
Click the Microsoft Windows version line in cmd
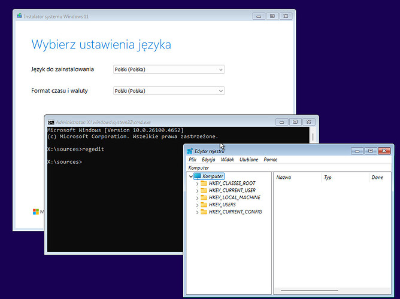click(116, 130)
